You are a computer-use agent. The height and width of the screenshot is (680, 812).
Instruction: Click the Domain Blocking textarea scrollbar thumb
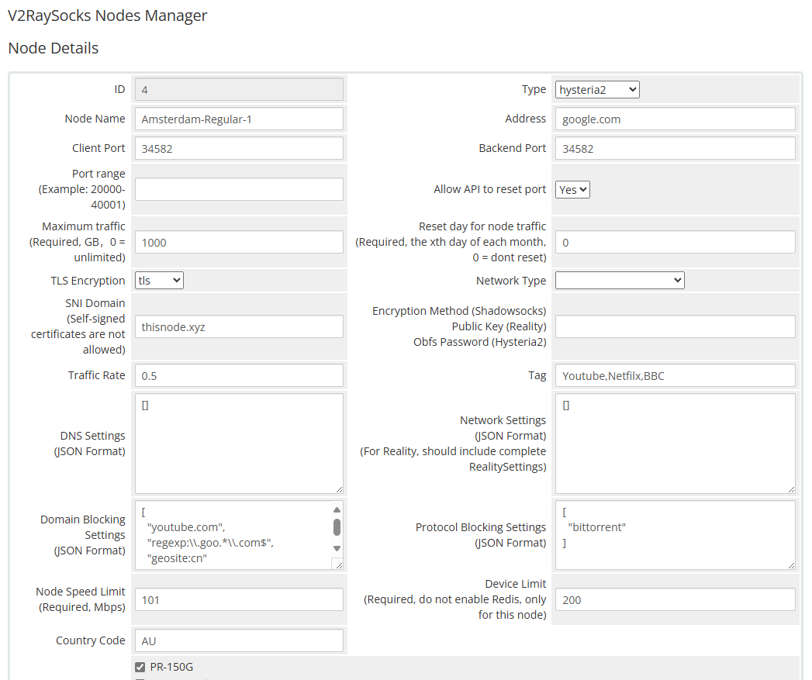(x=337, y=527)
